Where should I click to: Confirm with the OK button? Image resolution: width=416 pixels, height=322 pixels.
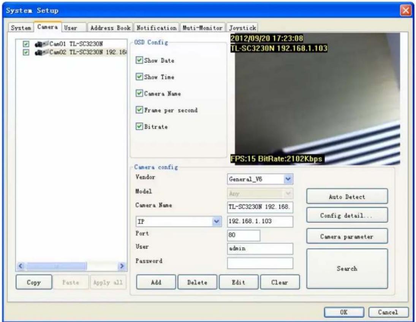pos(344,312)
